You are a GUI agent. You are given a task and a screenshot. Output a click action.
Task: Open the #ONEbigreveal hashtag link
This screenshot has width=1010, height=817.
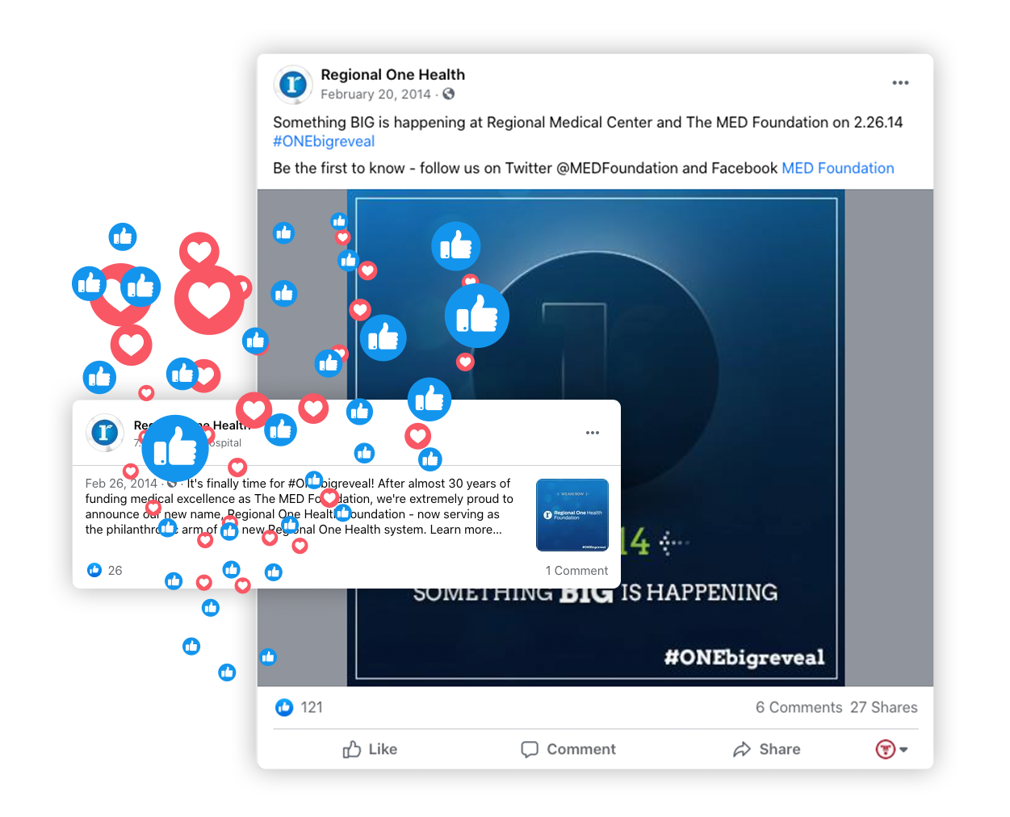(x=324, y=141)
